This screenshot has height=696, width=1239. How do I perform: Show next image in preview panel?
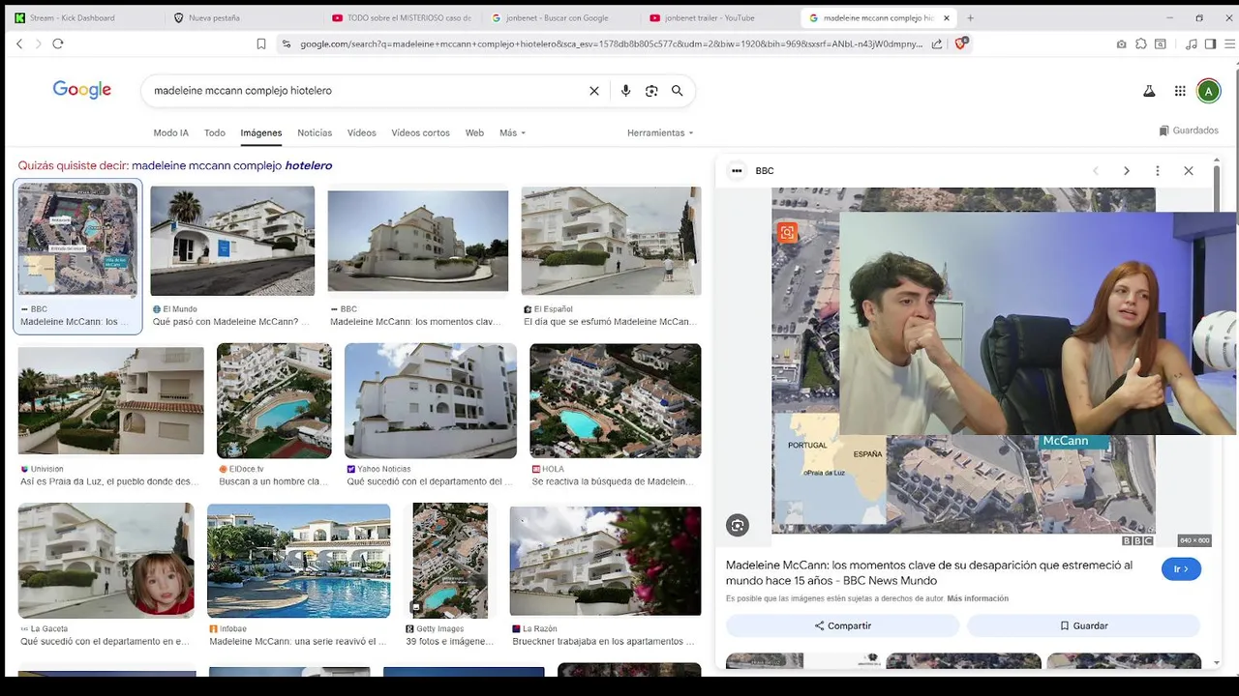(x=1127, y=171)
